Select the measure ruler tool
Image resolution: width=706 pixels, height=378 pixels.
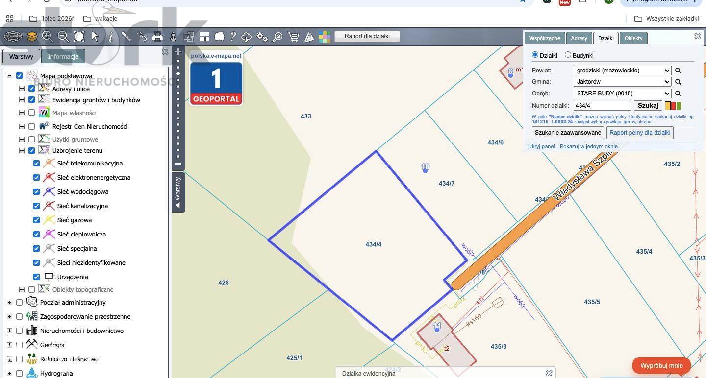[x=126, y=36]
